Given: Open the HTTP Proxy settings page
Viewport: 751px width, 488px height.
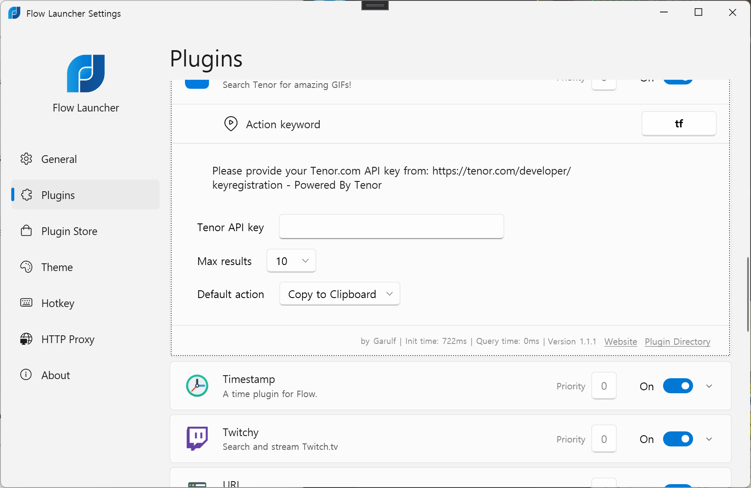Looking at the screenshot, I should [x=85, y=339].
